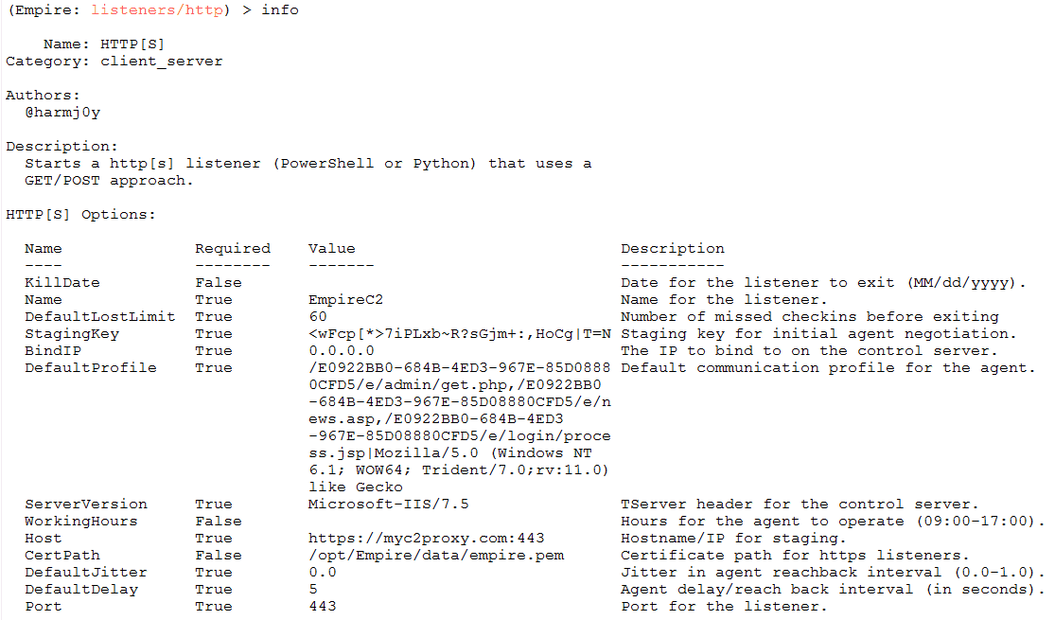Click the BindIP value 0.0.0.0
This screenshot has height=620, width=1055.
click(342, 351)
